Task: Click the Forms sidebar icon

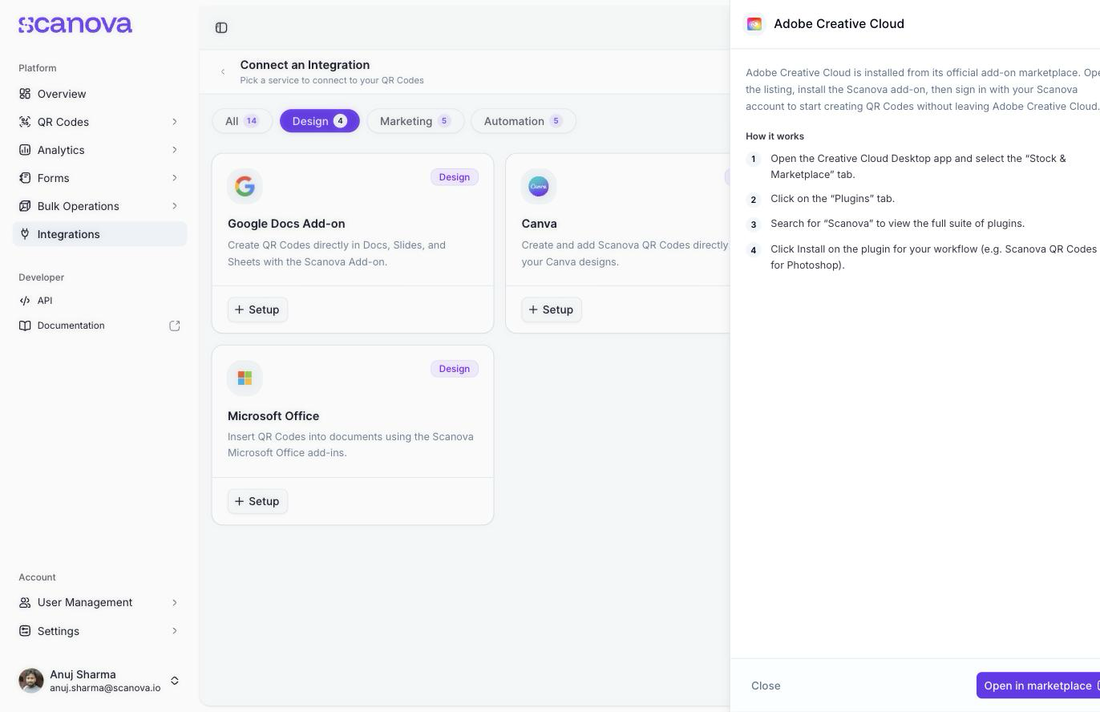Action: pos(25,178)
